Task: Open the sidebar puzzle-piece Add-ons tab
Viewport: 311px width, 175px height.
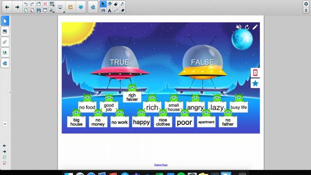Action: pyautogui.click(x=5, y=63)
